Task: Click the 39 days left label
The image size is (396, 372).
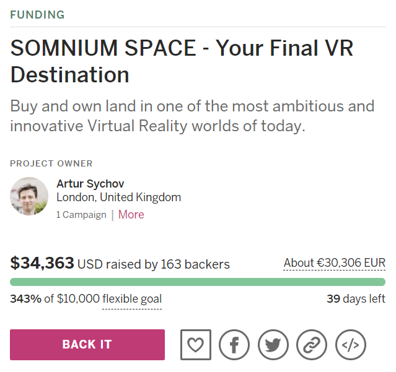Action: (356, 300)
